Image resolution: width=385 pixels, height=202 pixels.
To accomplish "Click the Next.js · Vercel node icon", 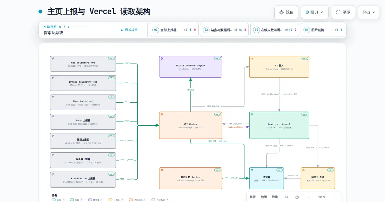I will 252,114.
